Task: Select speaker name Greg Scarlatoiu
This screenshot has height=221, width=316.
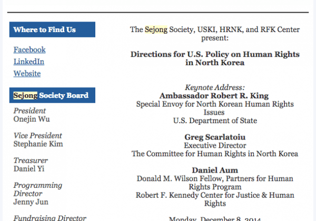Action: (214, 137)
